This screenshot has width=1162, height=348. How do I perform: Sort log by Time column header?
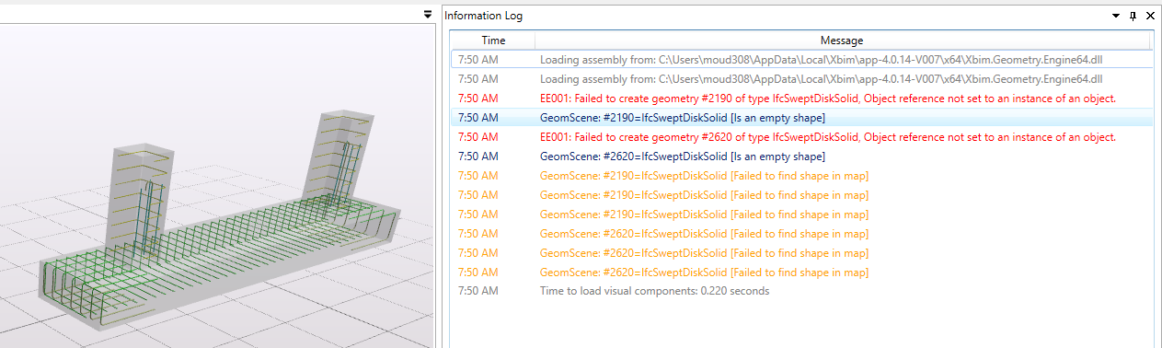tap(493, 41)
